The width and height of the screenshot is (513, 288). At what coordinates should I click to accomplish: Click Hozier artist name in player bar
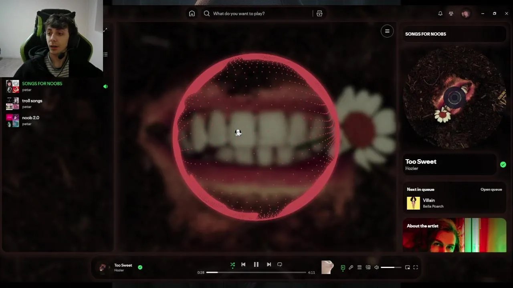[119, 270]
